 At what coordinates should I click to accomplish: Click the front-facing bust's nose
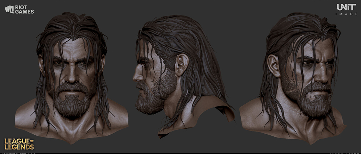click(72, 76)
